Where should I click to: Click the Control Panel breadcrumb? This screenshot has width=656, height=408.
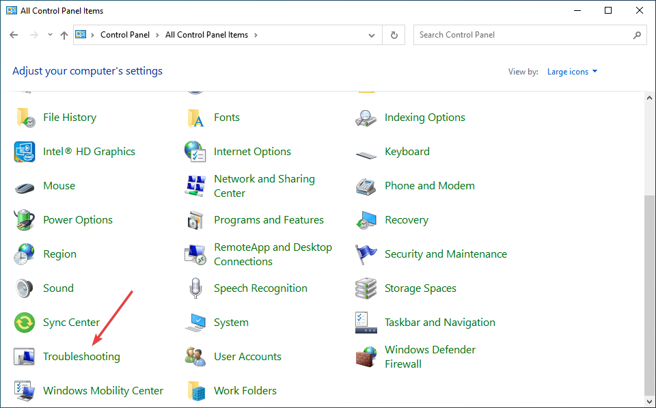(125, 35)
